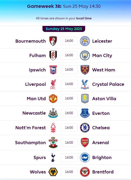Open the Fulham club crest
This screenshot has width=131, height=180.
pos(53,55)
